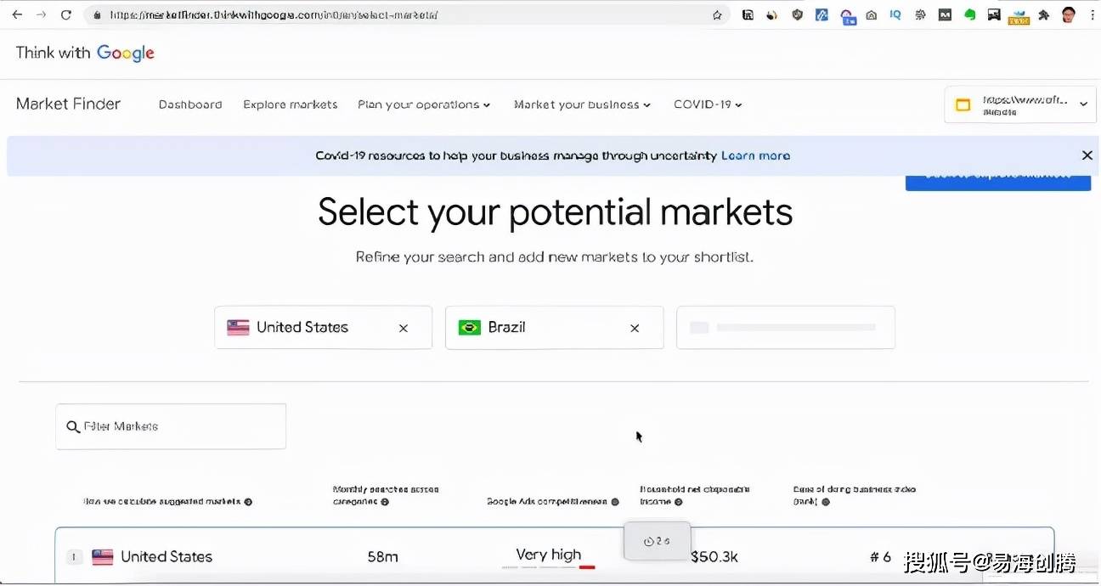Go to Explore markets

click(x=291, y=104)
